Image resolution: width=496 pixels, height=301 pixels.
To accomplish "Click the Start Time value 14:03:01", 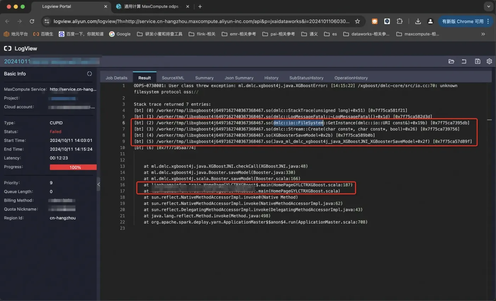I will point(71,140).
